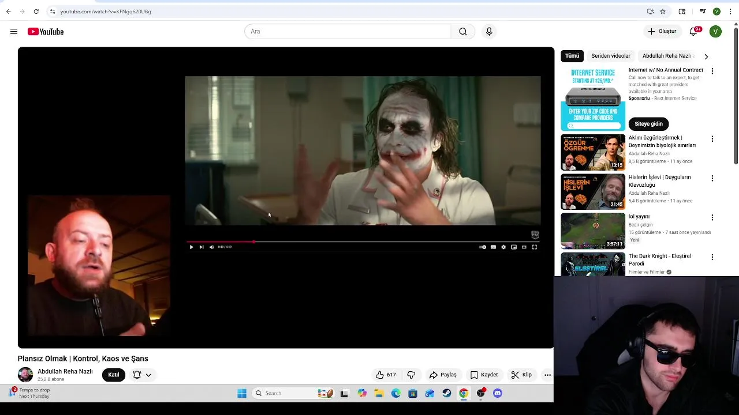
Task: Click the search magnifier button
Action: (463, 32)
